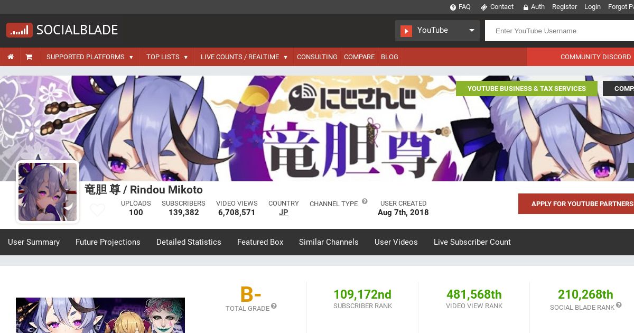Screen dimensions: 634x333
Task: Switch to Live Subscriber Count tab
Action: tap(472, 242)
